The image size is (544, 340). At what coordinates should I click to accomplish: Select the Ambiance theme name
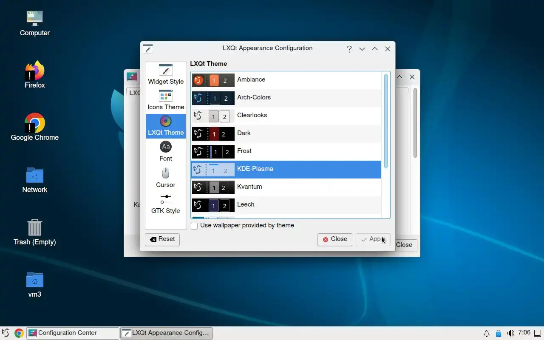pyautogui.click(x=251, y=79)
